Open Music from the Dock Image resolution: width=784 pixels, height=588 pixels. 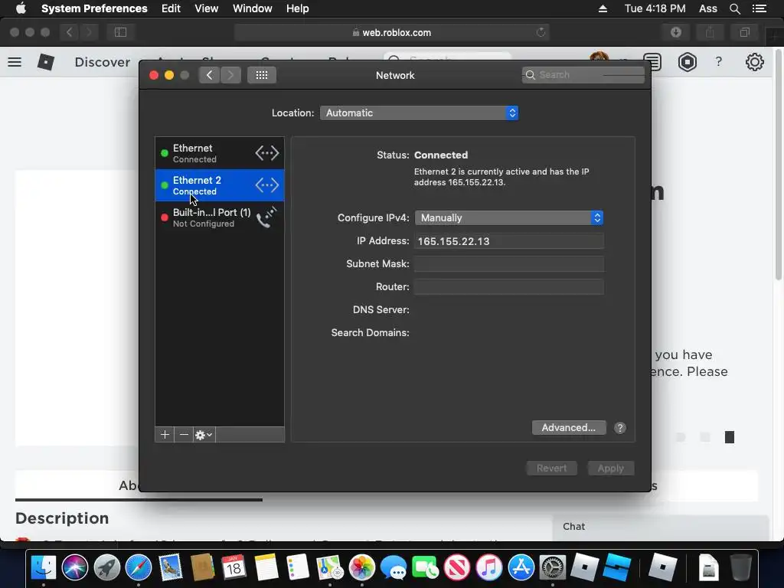pos(488,567)
